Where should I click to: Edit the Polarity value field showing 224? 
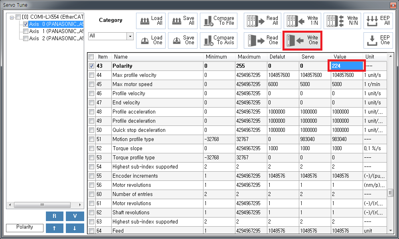[346, 66]
